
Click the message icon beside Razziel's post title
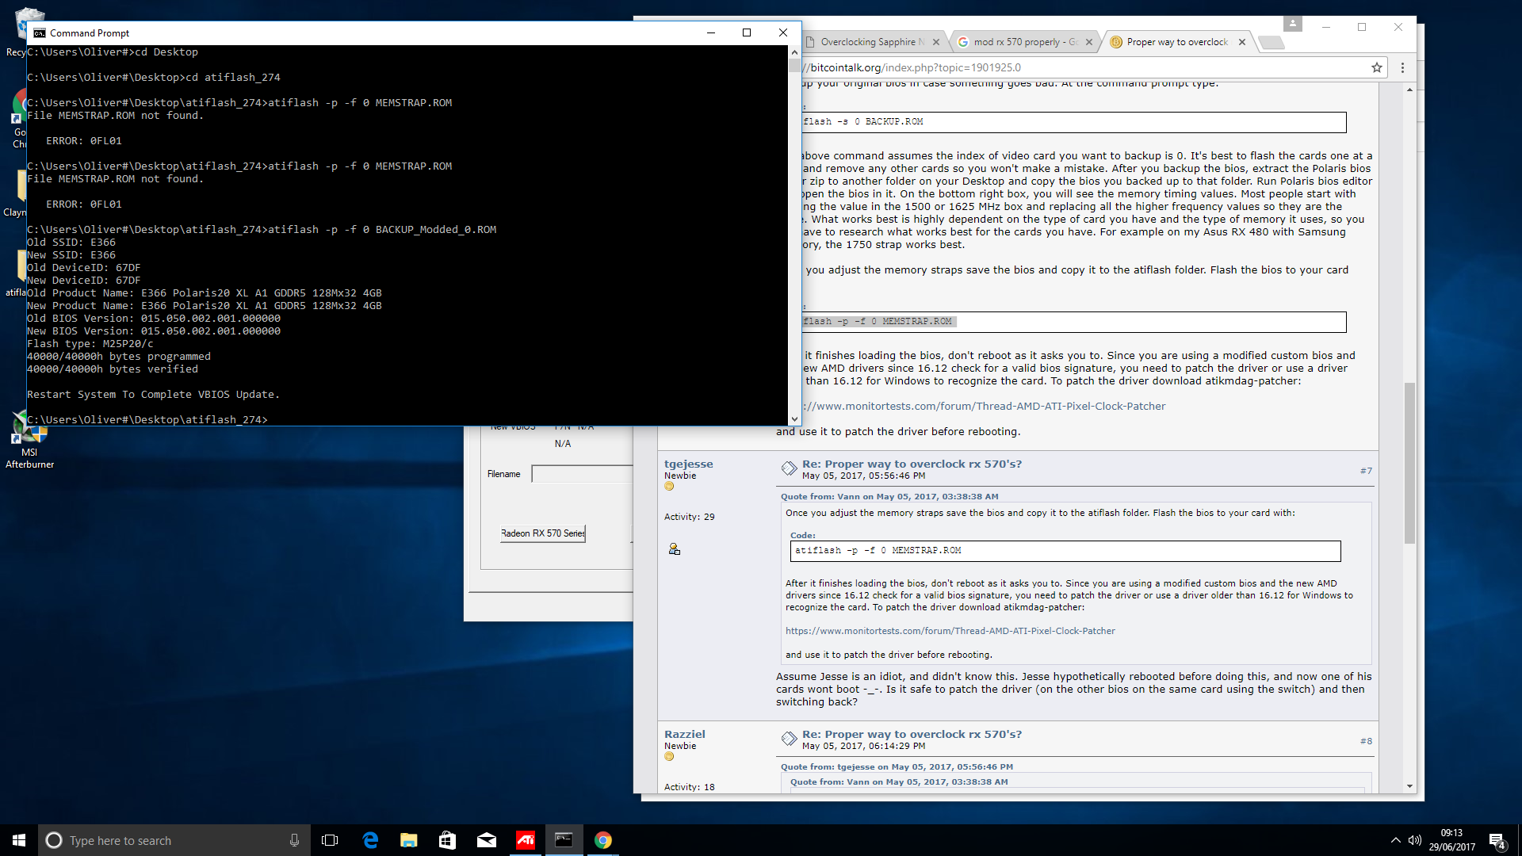click(x=789, y=739)
